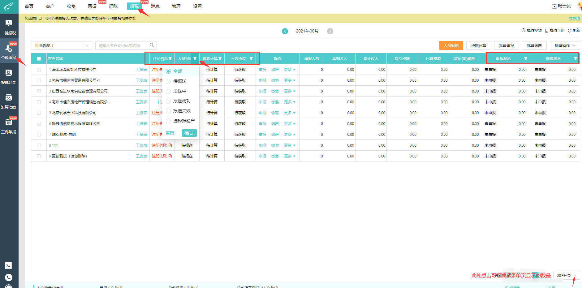Expand 更多 for row 8 111
The height and width of the screenshot is (288, 582).
[x=290, y=145]
